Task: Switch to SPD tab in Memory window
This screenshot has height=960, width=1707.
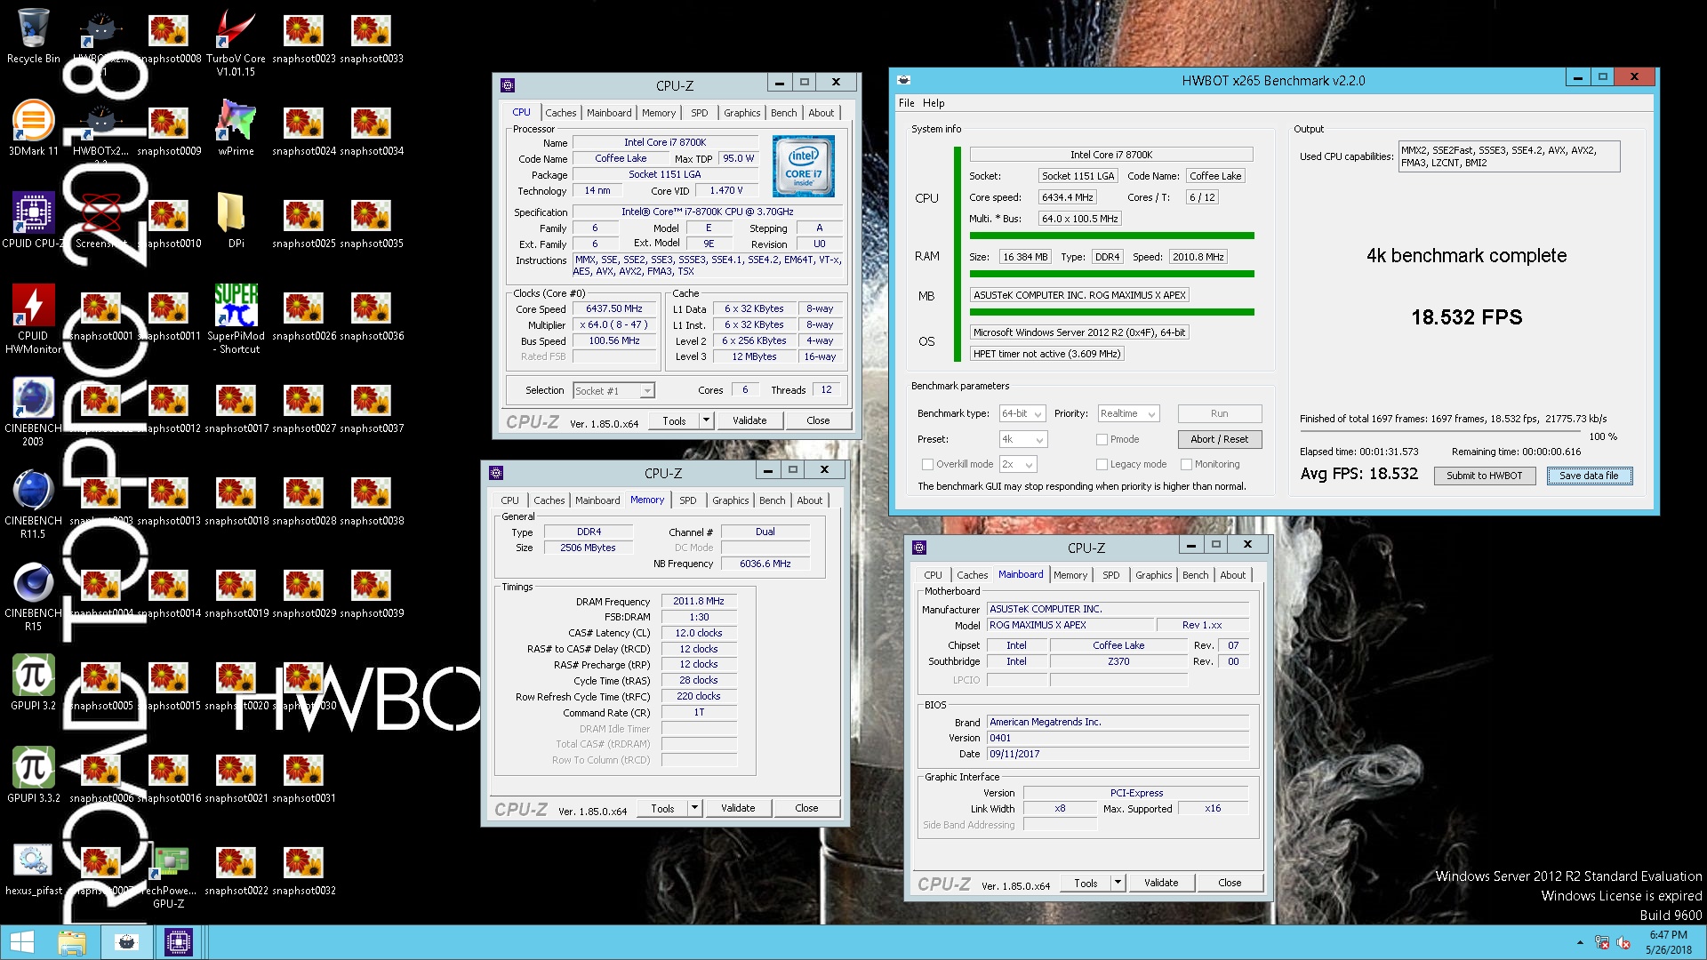Action: tap(688, 500)
